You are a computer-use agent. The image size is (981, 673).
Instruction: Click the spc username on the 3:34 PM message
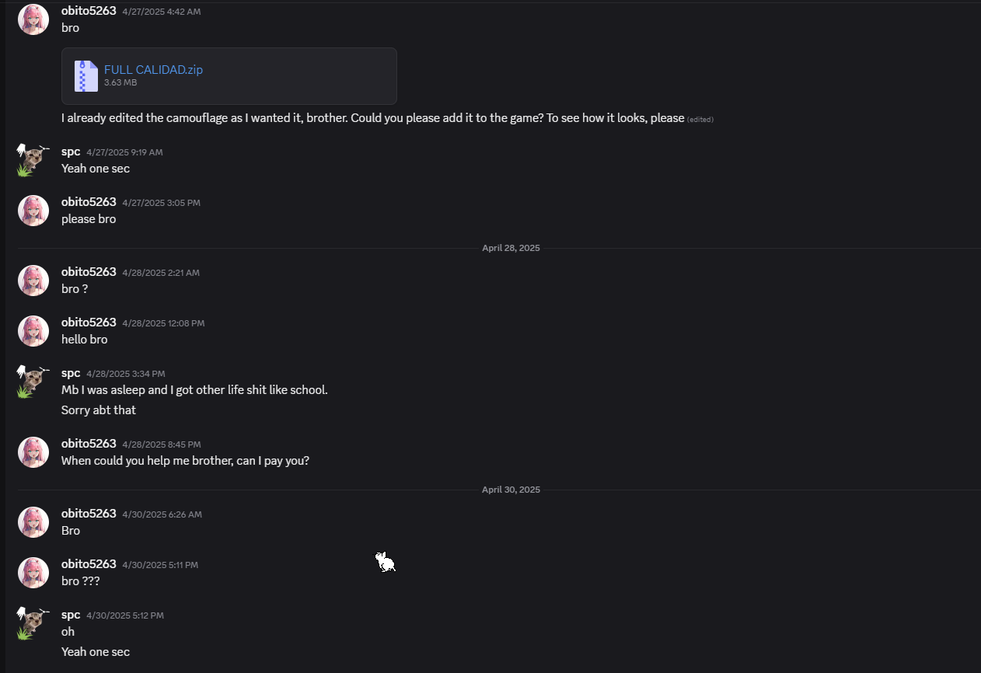tap(71, 373)
